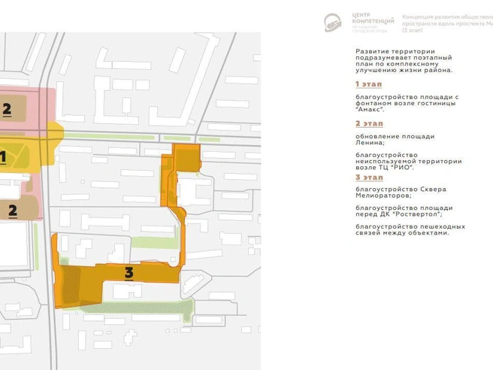Click the text about ДК 'Роствертол'
This screenshot has width=493, height=370.
coord(404,211)
